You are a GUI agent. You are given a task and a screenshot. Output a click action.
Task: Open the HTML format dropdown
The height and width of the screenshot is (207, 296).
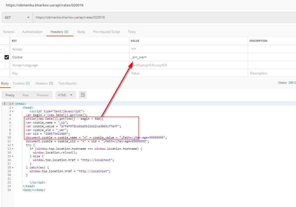[65, 95]
